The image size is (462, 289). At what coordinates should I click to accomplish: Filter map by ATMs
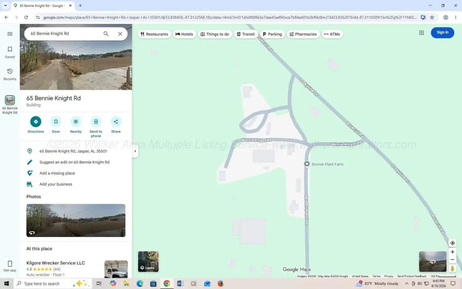[332, 34]
